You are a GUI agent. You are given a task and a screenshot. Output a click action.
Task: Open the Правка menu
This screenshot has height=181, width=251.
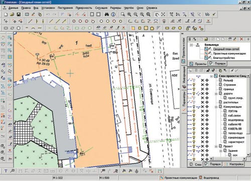(x=26, y=8)
